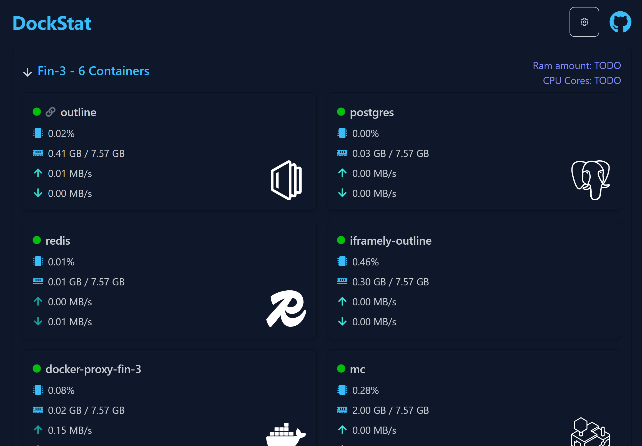Click the iframely-outline upload arrow icon
642x446 pixels.
[x=342, y=301]
